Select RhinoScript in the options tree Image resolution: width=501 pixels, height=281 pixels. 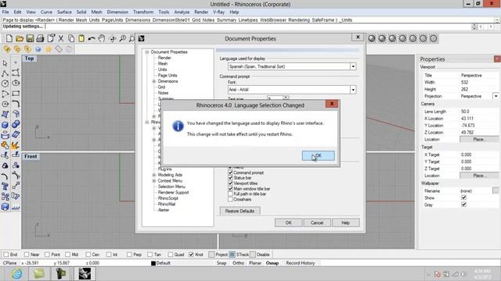click(x=168, y=198)
